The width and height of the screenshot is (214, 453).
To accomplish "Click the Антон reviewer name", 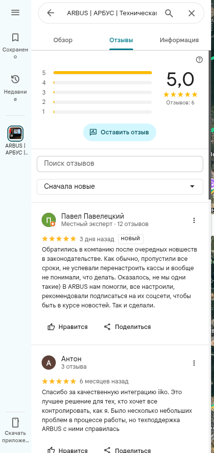I will pyautogui.click(x=71, y=359).
